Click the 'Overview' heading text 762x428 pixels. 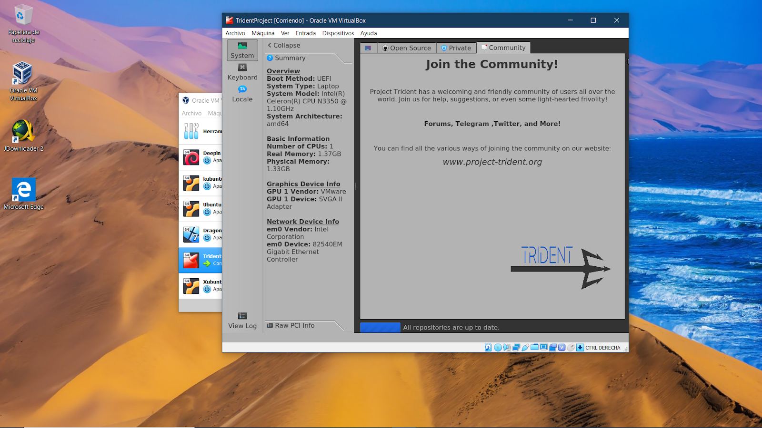coord(283,71)
